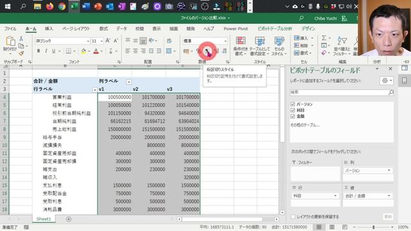Click the Italic formatting button
The width and height of the screenshot is (411, 231).
(46, 51)
